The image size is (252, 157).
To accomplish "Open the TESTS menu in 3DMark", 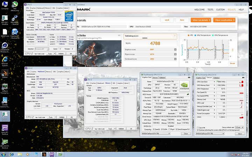I will (210, 10).
